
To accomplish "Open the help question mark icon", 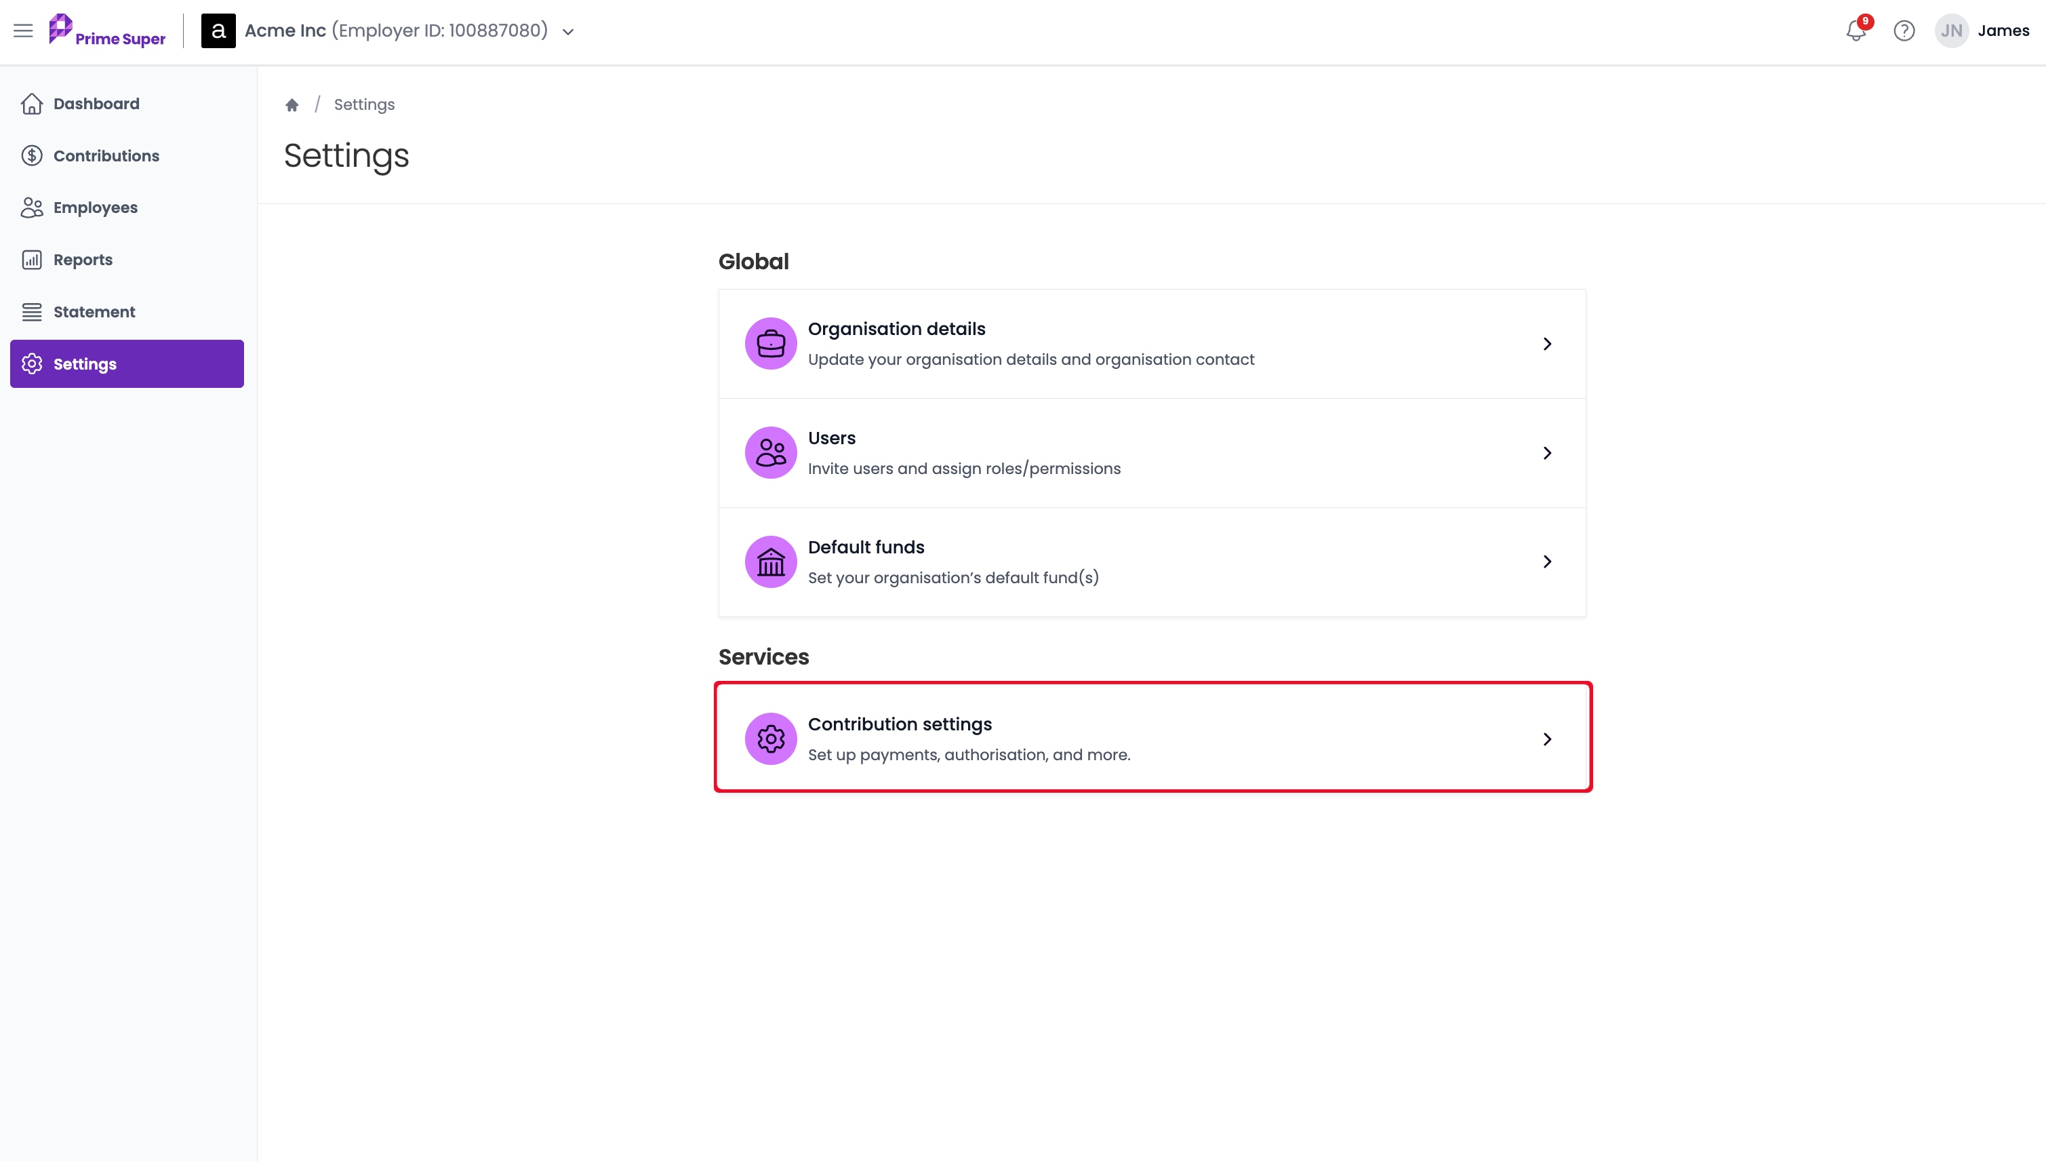I will coord(1904,31).
